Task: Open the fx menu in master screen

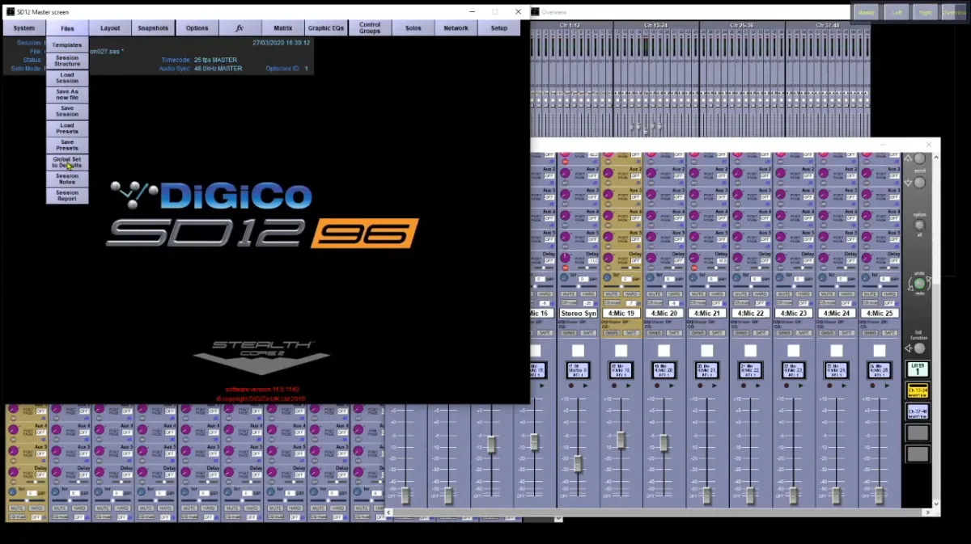Action: [240, 28]
